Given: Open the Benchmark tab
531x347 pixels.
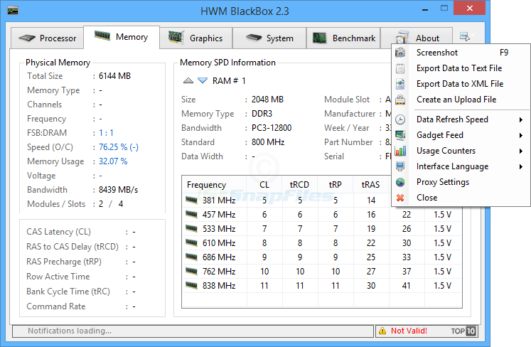Looking at the screenshot, I should [x=343, y=38].
